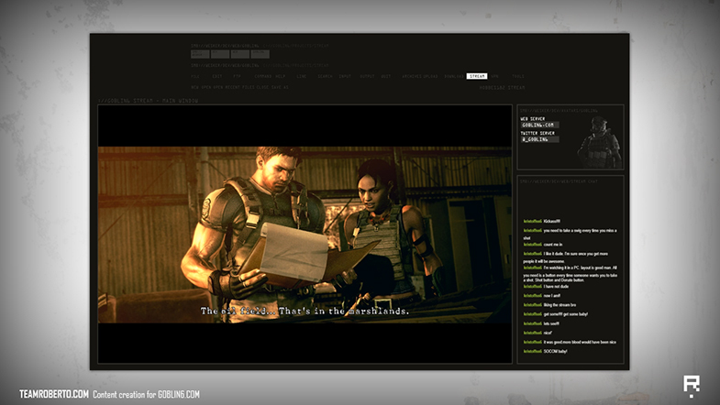Click the fourth grey tab box above the menu
The image size is (720, 405).
(x=260, y=54)
